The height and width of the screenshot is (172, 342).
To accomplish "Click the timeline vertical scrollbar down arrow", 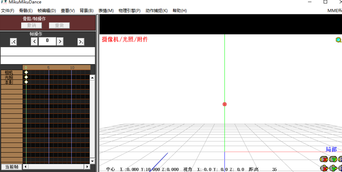I will pos(92,161).
